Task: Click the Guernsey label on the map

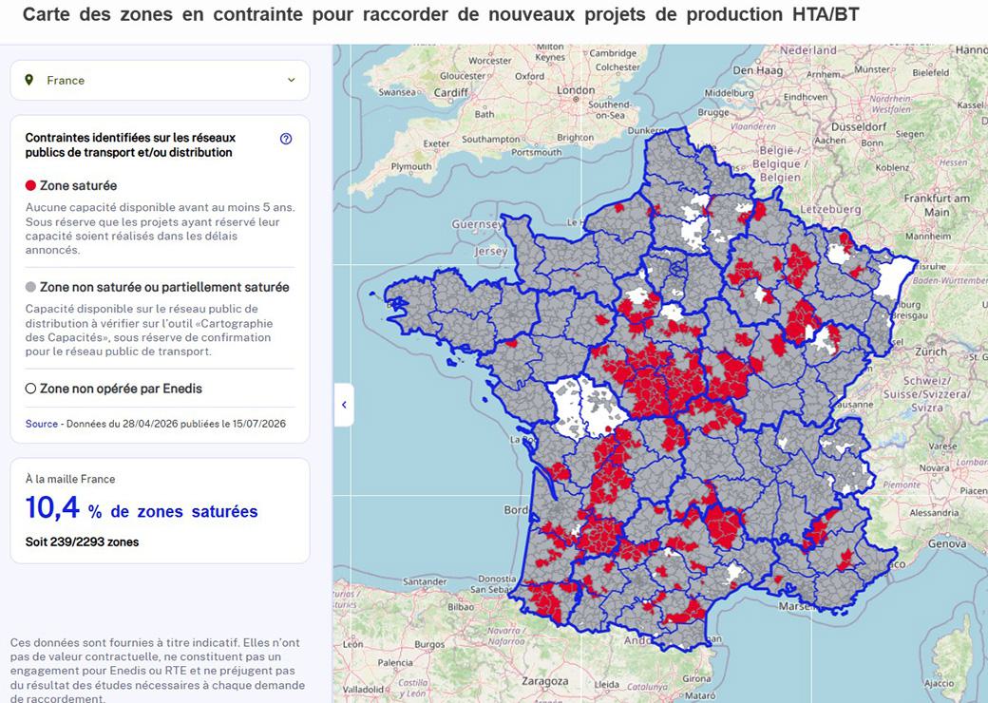Action: click(477, 224)
